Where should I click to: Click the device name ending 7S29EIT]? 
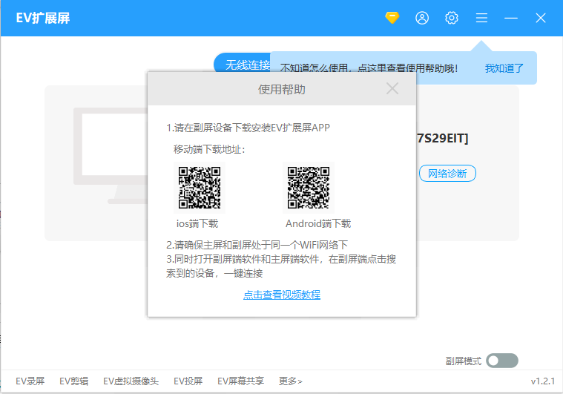[x=442, y=138]
